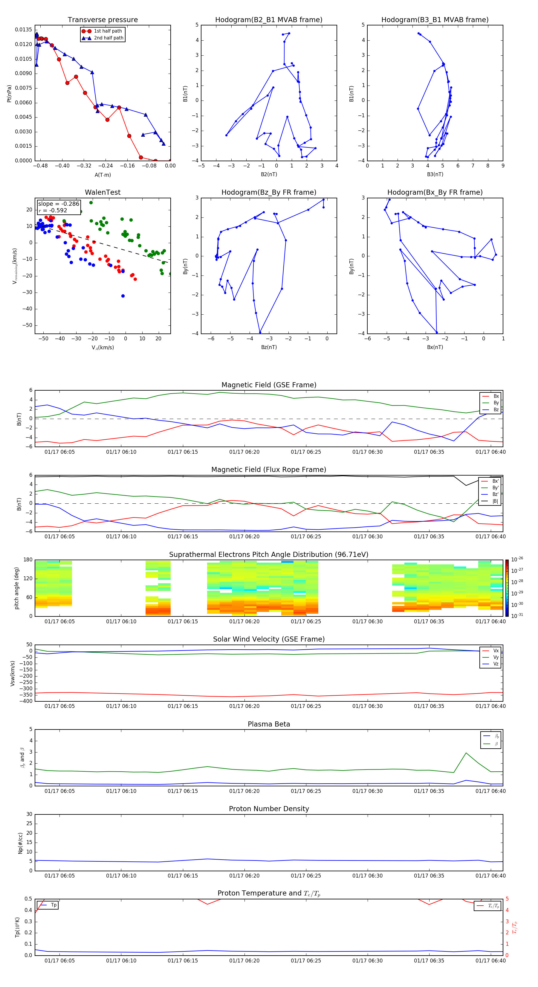Click the slope and r annotation box

(x=59, y=207)
